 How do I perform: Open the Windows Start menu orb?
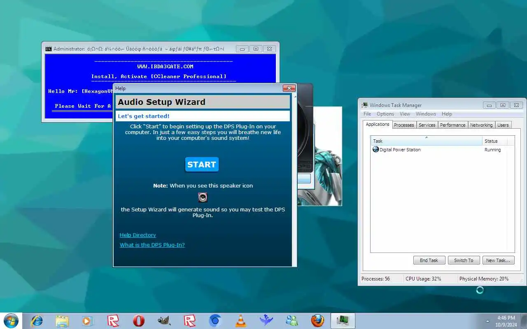(x=11, y=320)
